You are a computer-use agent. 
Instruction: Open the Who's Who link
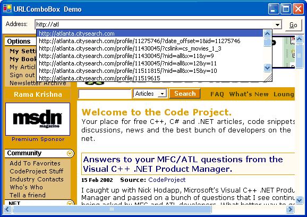click(x=26, y=187)
